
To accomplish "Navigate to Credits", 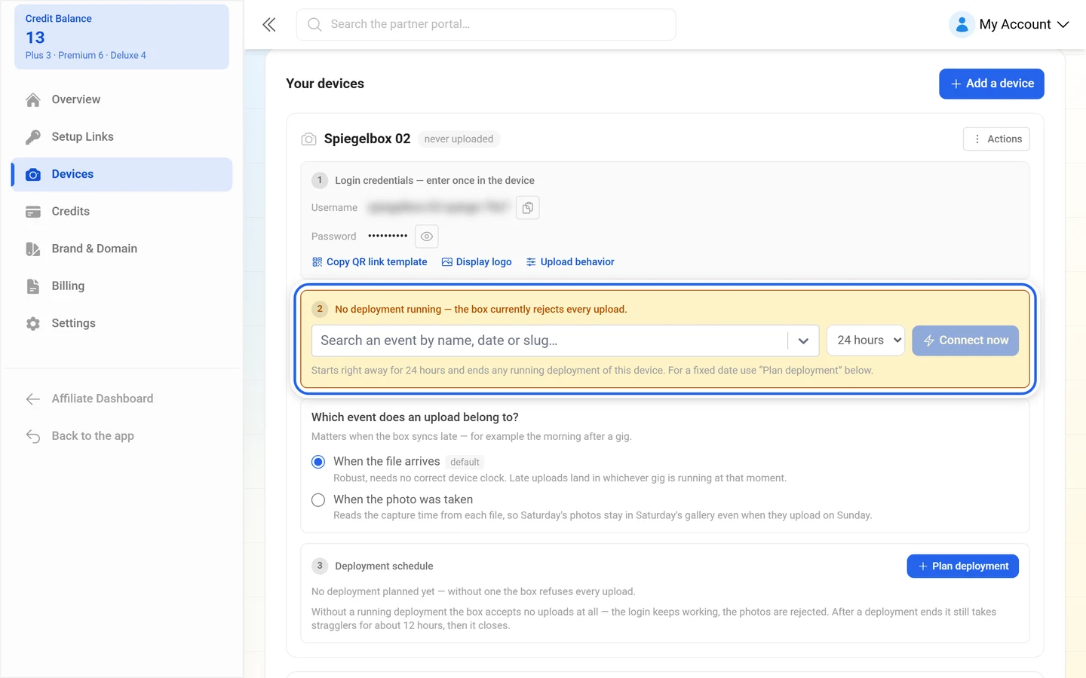I will tap(122, 212).
